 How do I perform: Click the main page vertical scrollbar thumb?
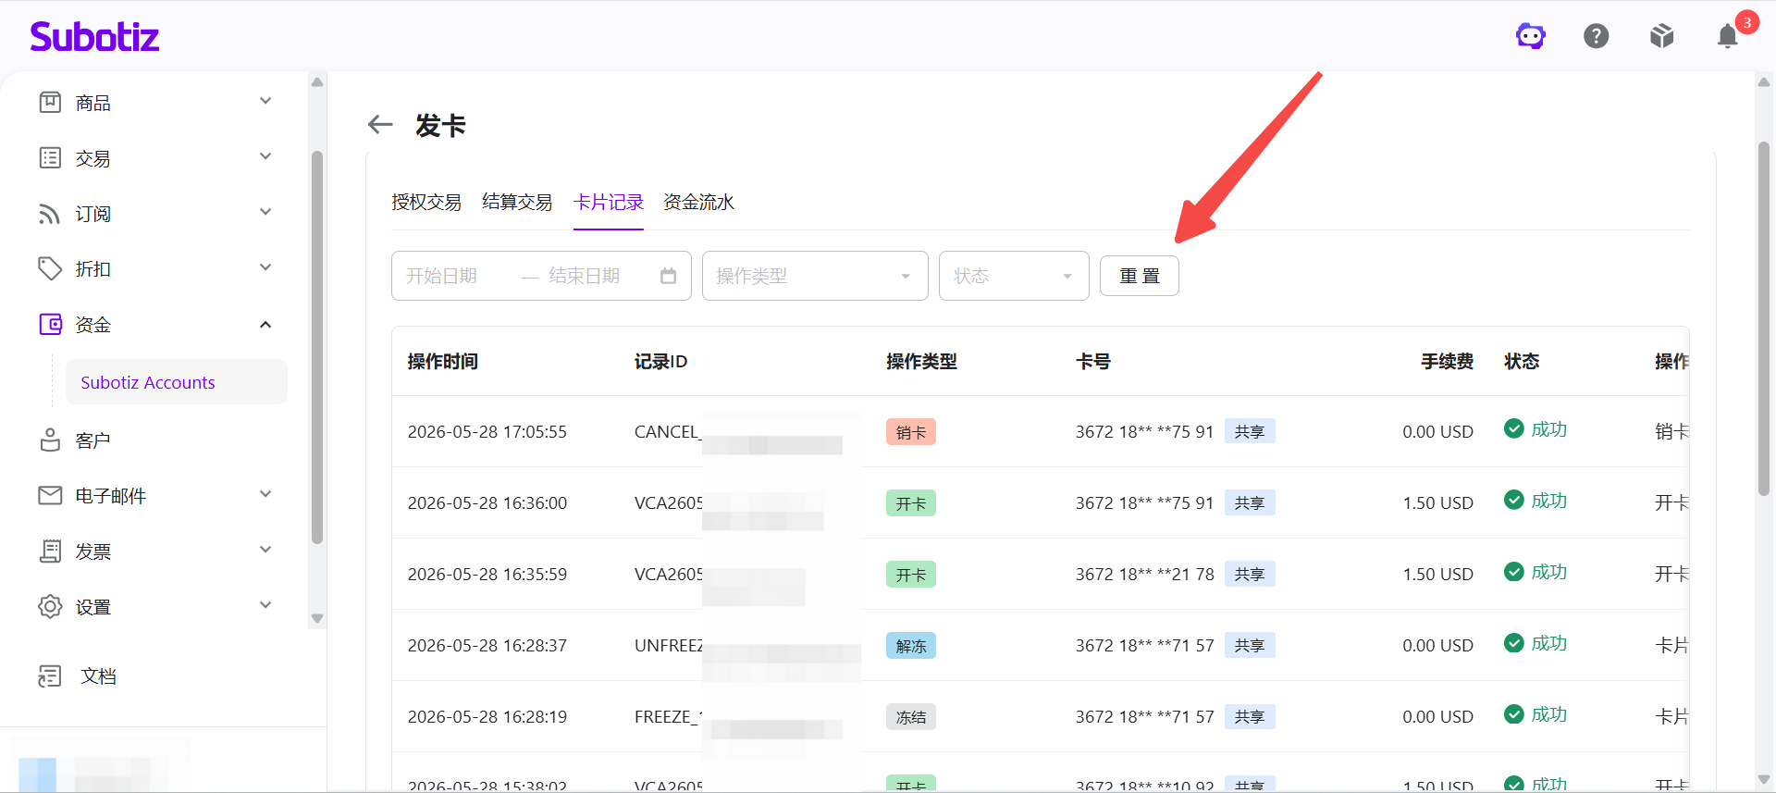click(1764, 319)
